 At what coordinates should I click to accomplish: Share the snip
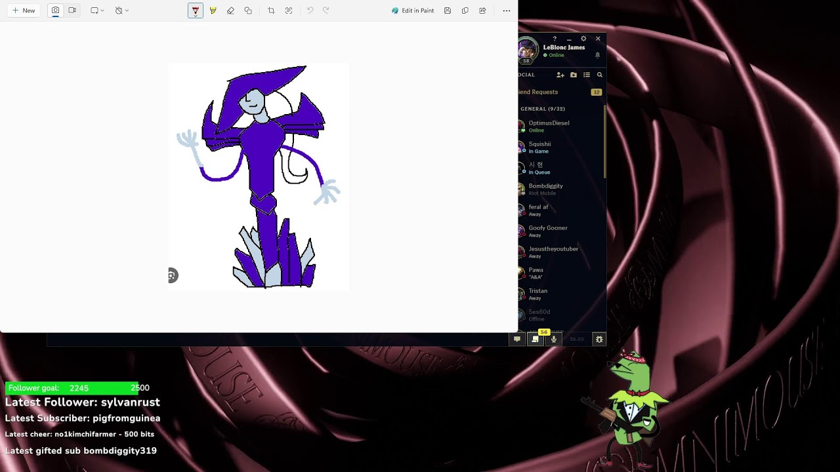(483, 10)
